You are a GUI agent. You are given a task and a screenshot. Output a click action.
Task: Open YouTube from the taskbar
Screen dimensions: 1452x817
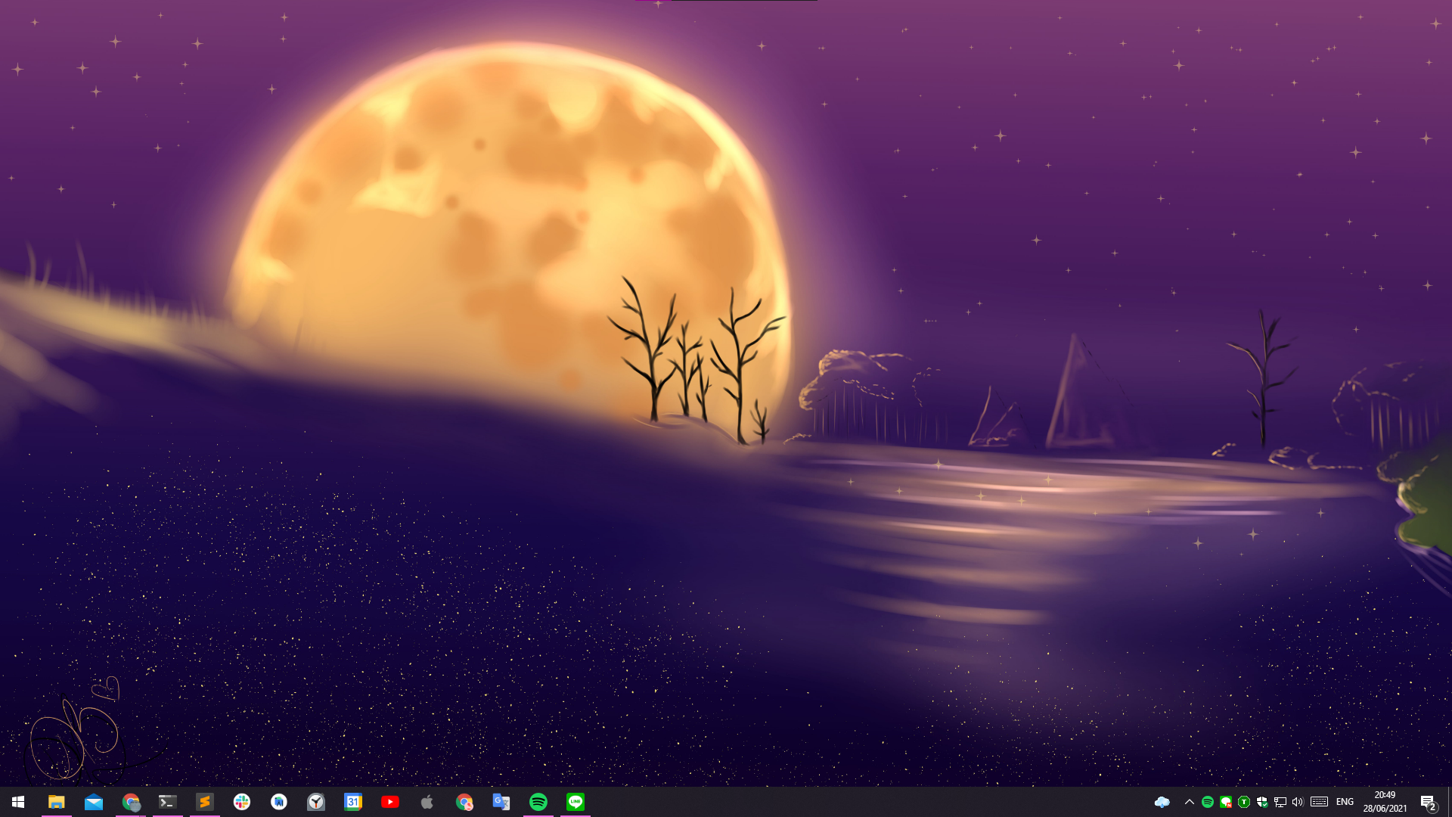coord(390,802)
